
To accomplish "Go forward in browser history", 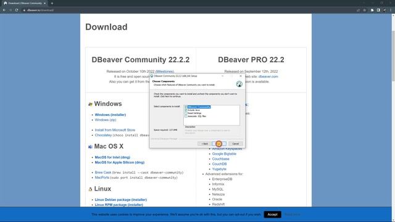I will pos(10,10).
